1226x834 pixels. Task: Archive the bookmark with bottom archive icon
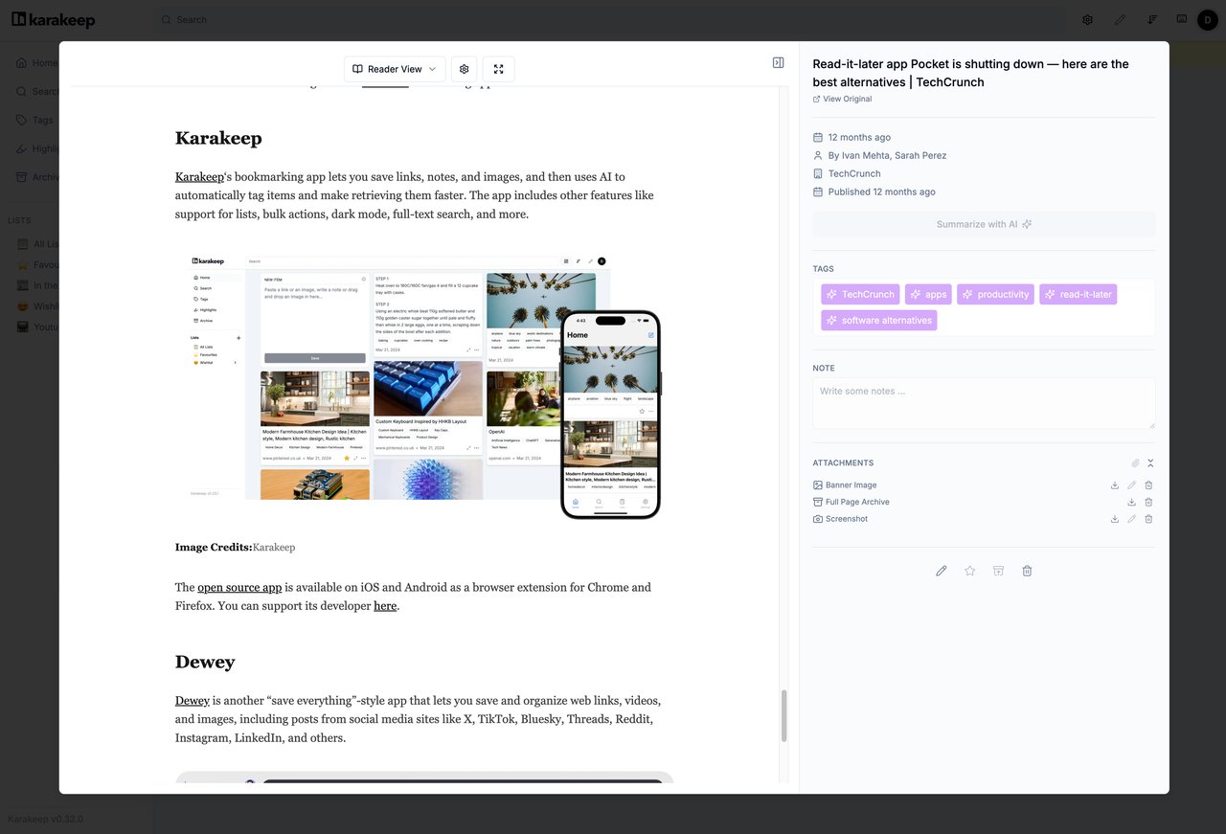998,571
